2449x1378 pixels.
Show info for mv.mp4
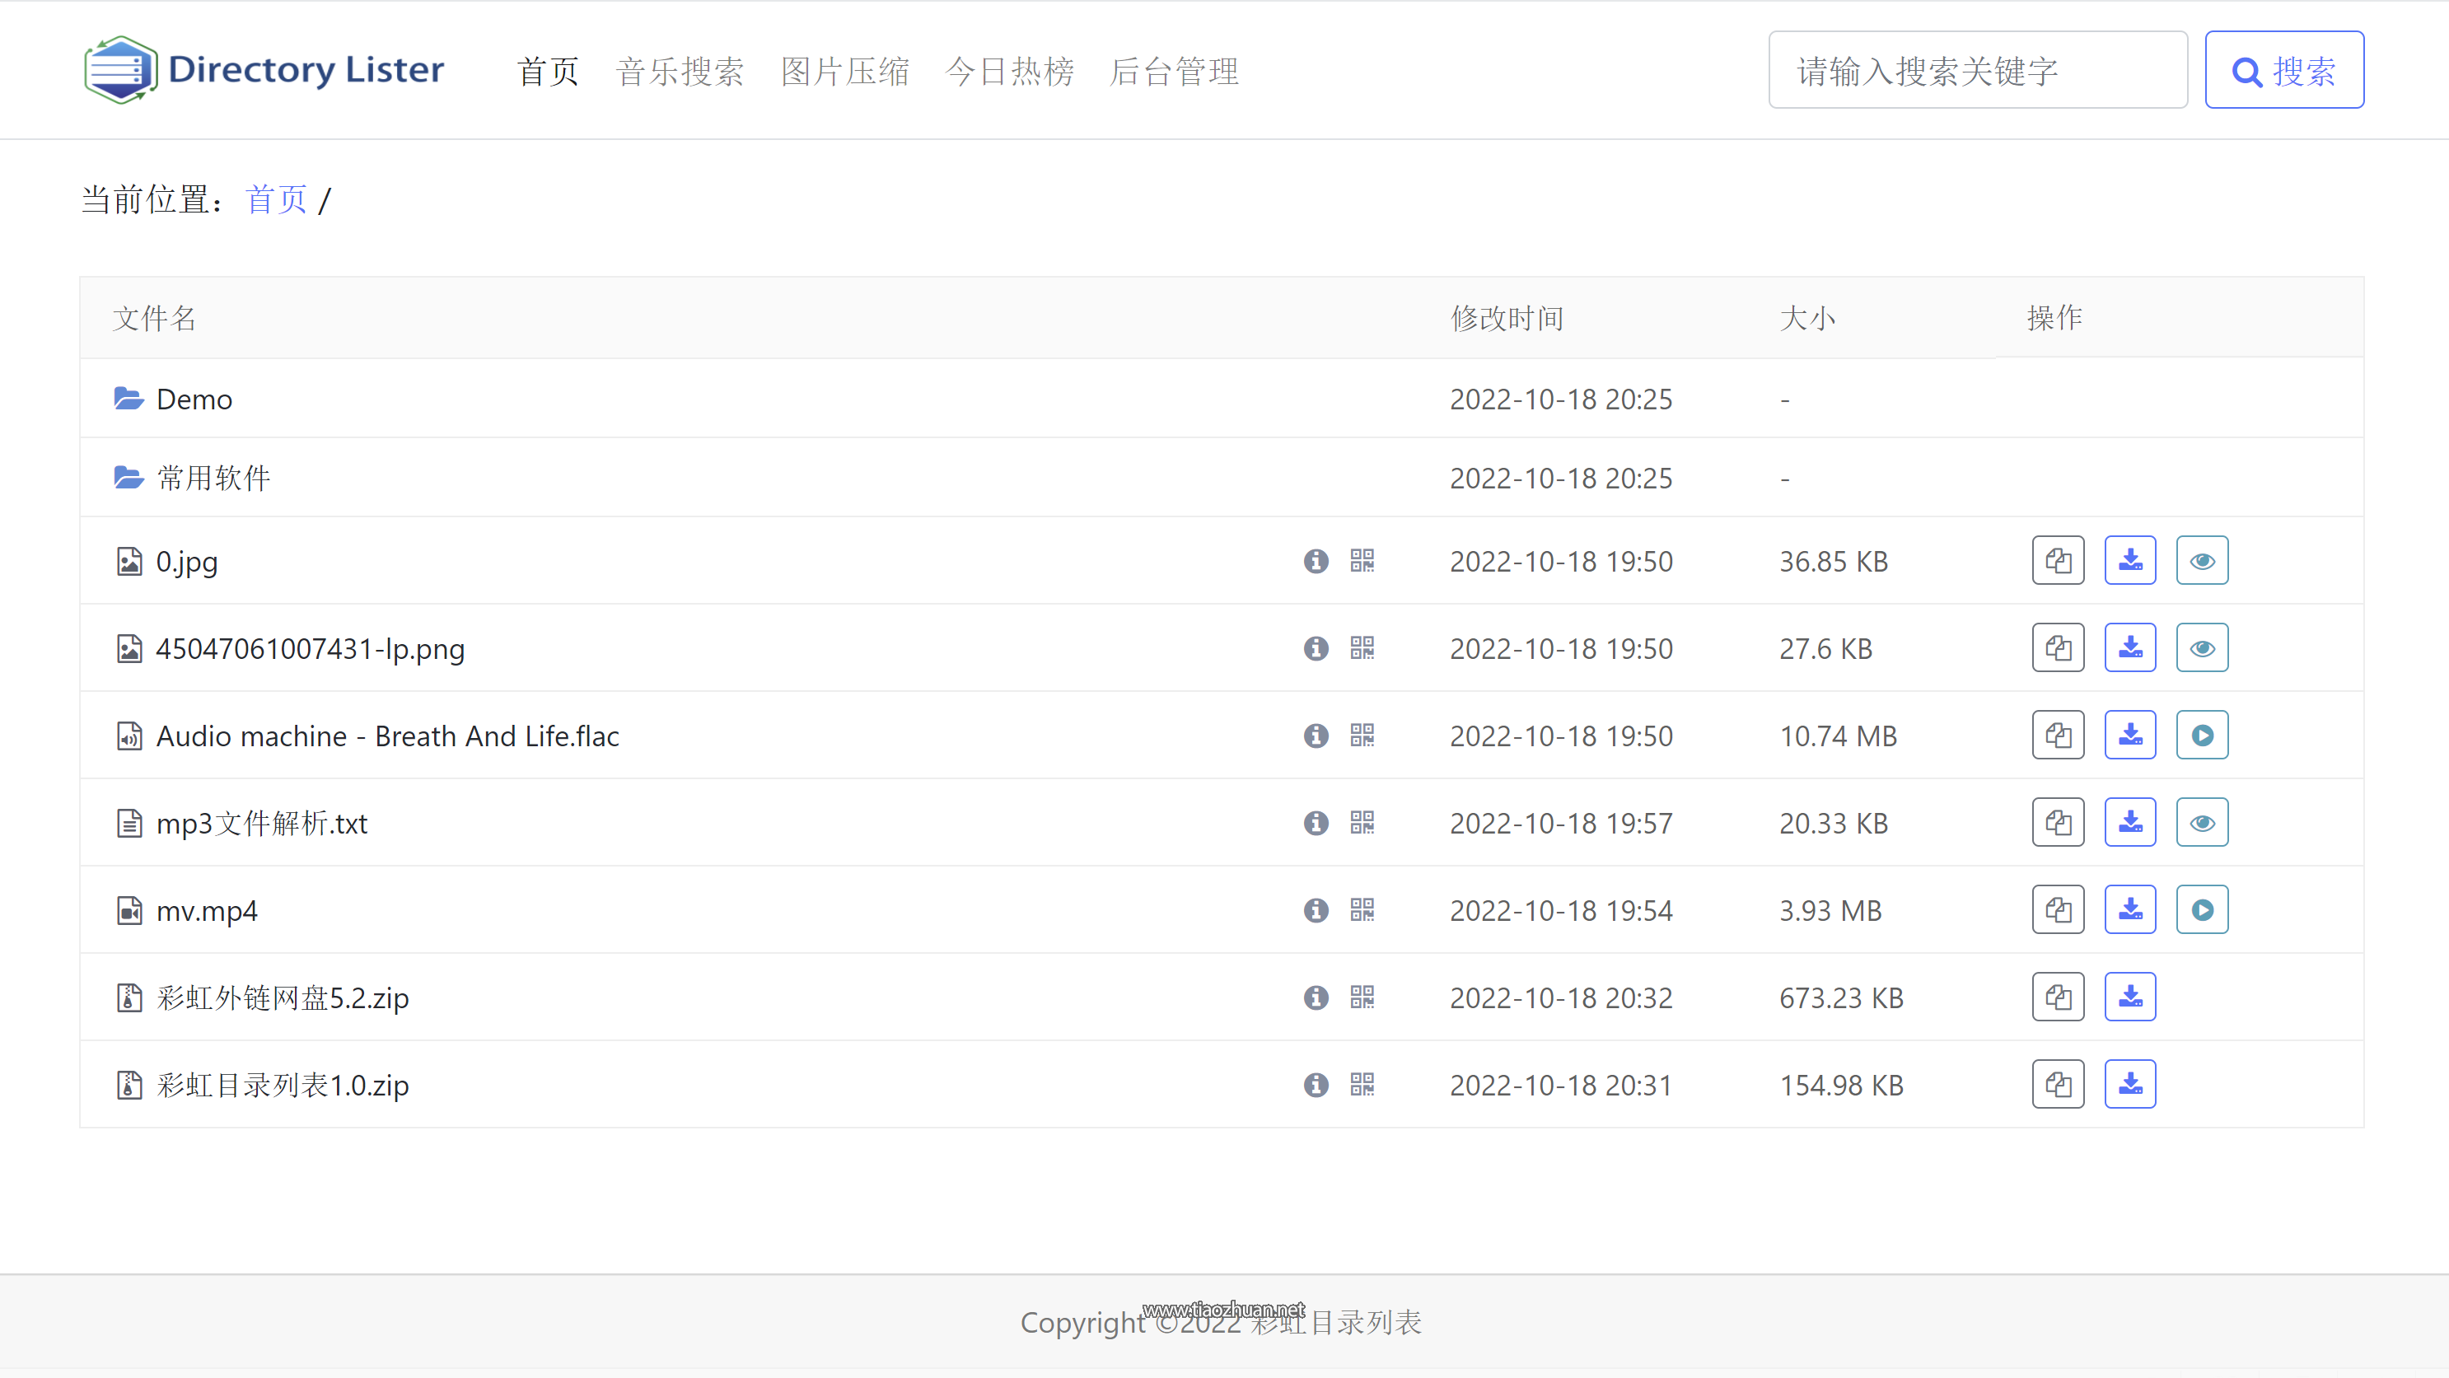(x=1316, y=910)
